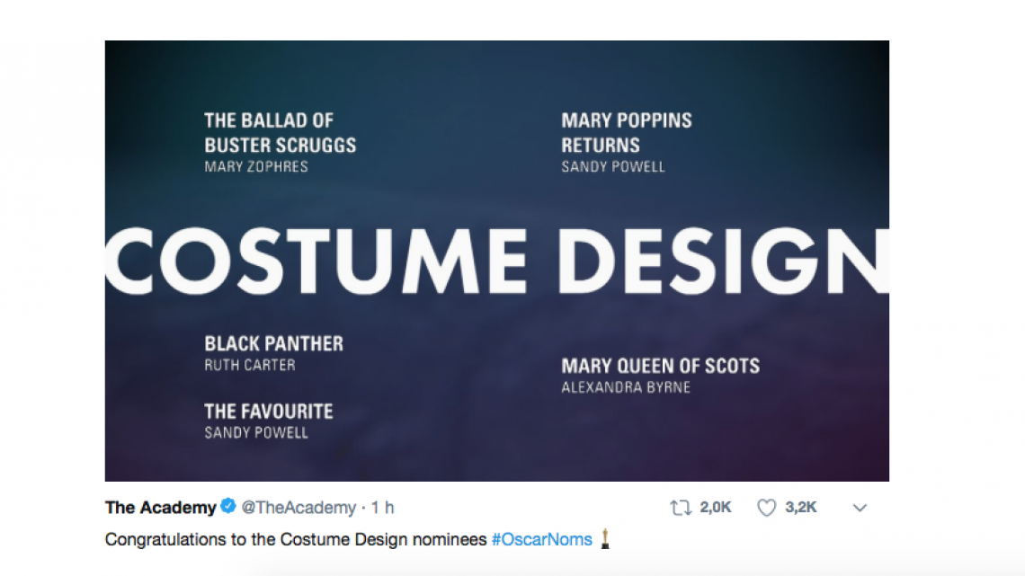Click the 3,2K likes count
The height and width of the screenshot is (576, 1025).
pyautogui.click(x=800, y=508)
